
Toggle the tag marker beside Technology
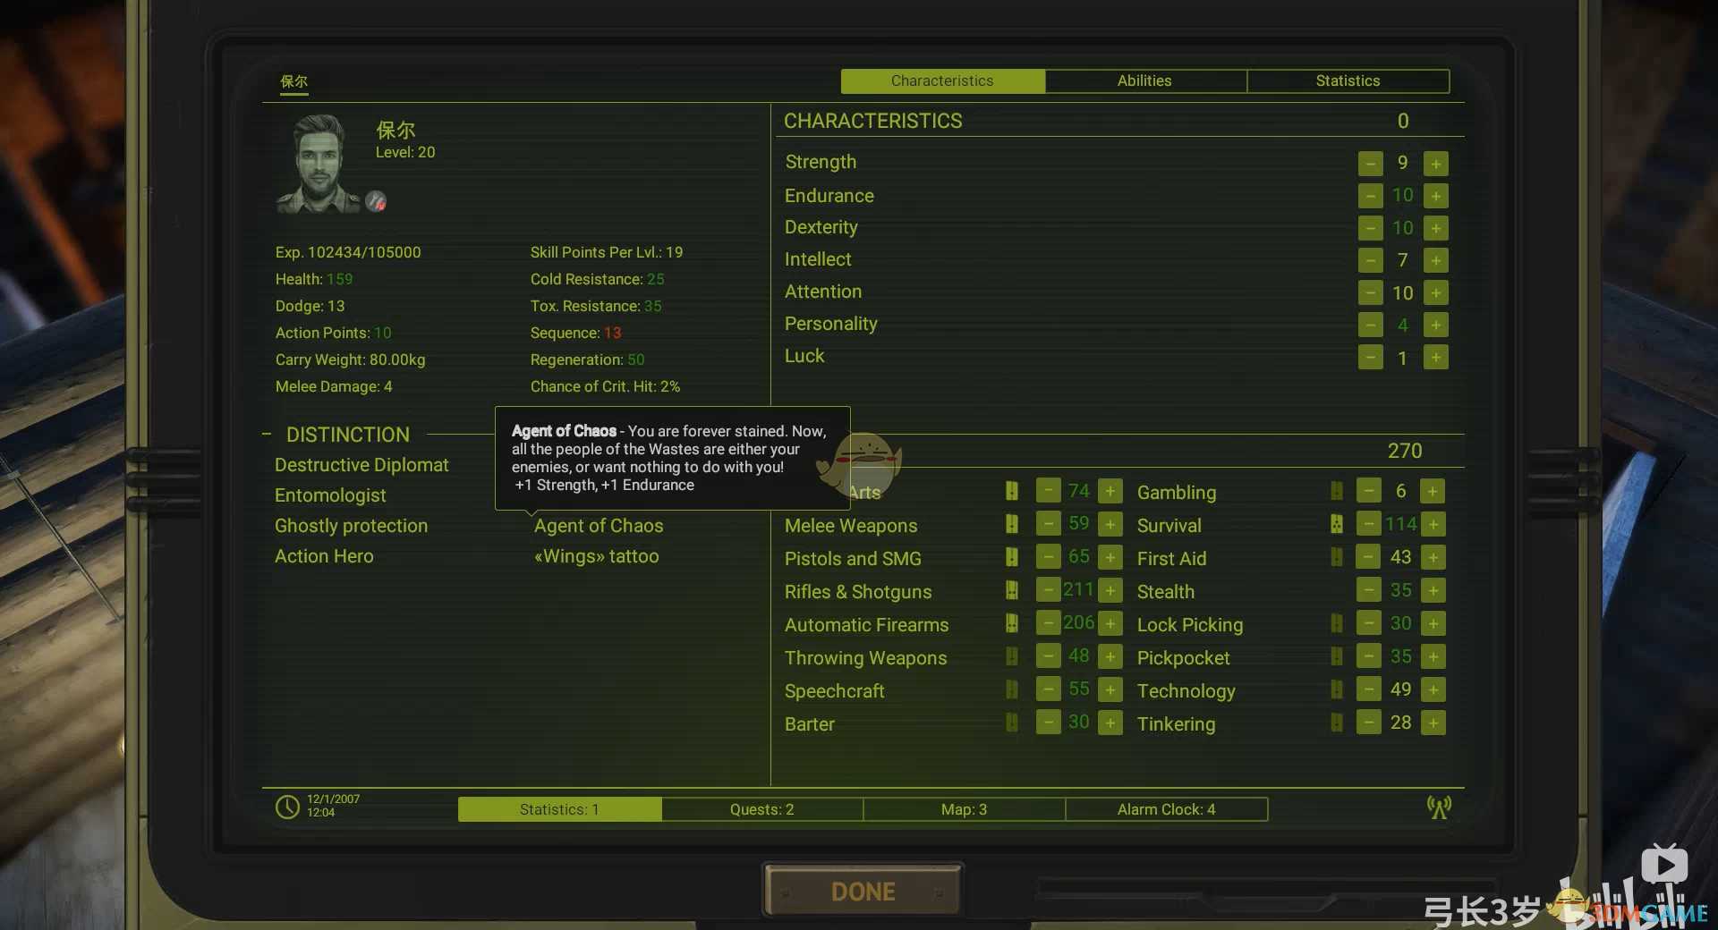point(1336,689)
